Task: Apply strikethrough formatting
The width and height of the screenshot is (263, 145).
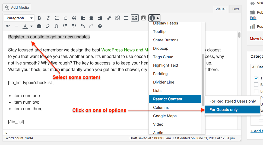Action: point(8,26)
